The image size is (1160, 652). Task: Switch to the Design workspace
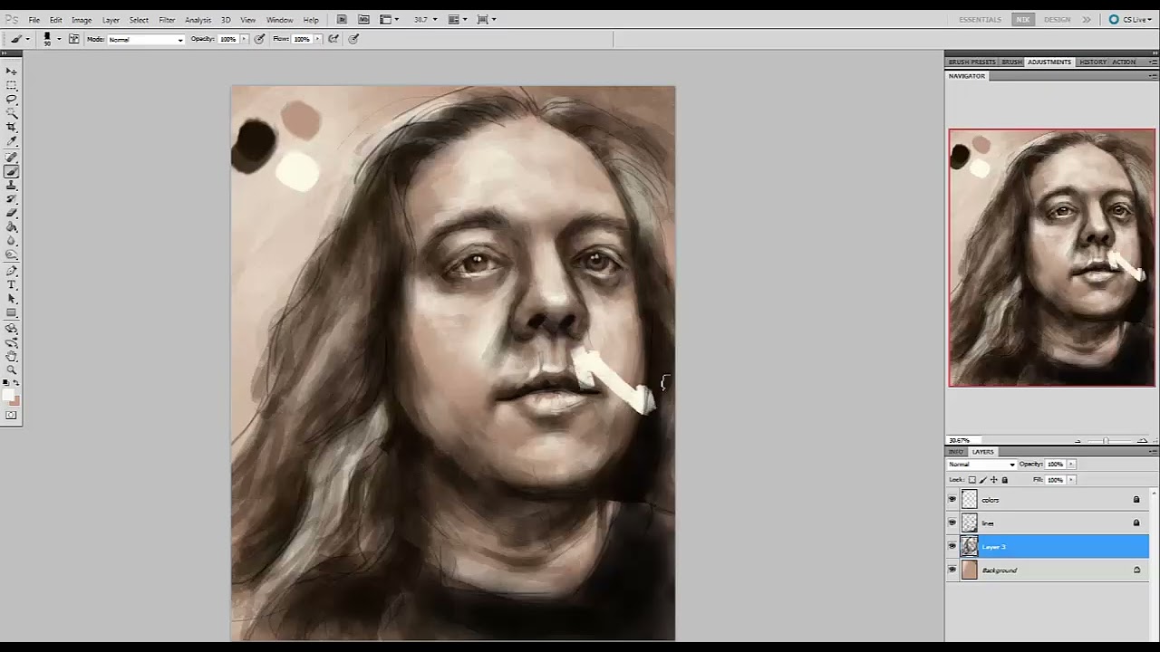(x=1057, y=19)
